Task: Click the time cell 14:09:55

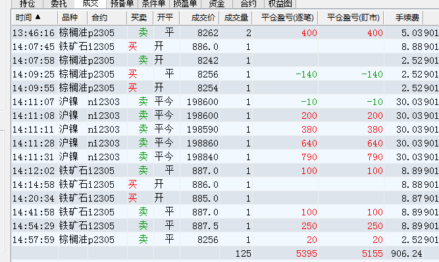Action: (x=34, y=88)
